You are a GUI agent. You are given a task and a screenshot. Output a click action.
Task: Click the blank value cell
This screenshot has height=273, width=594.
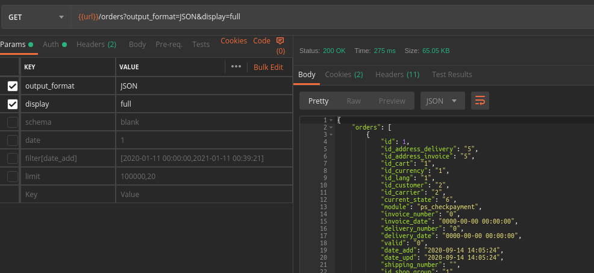pyautogui.click(x=204, y=122)
